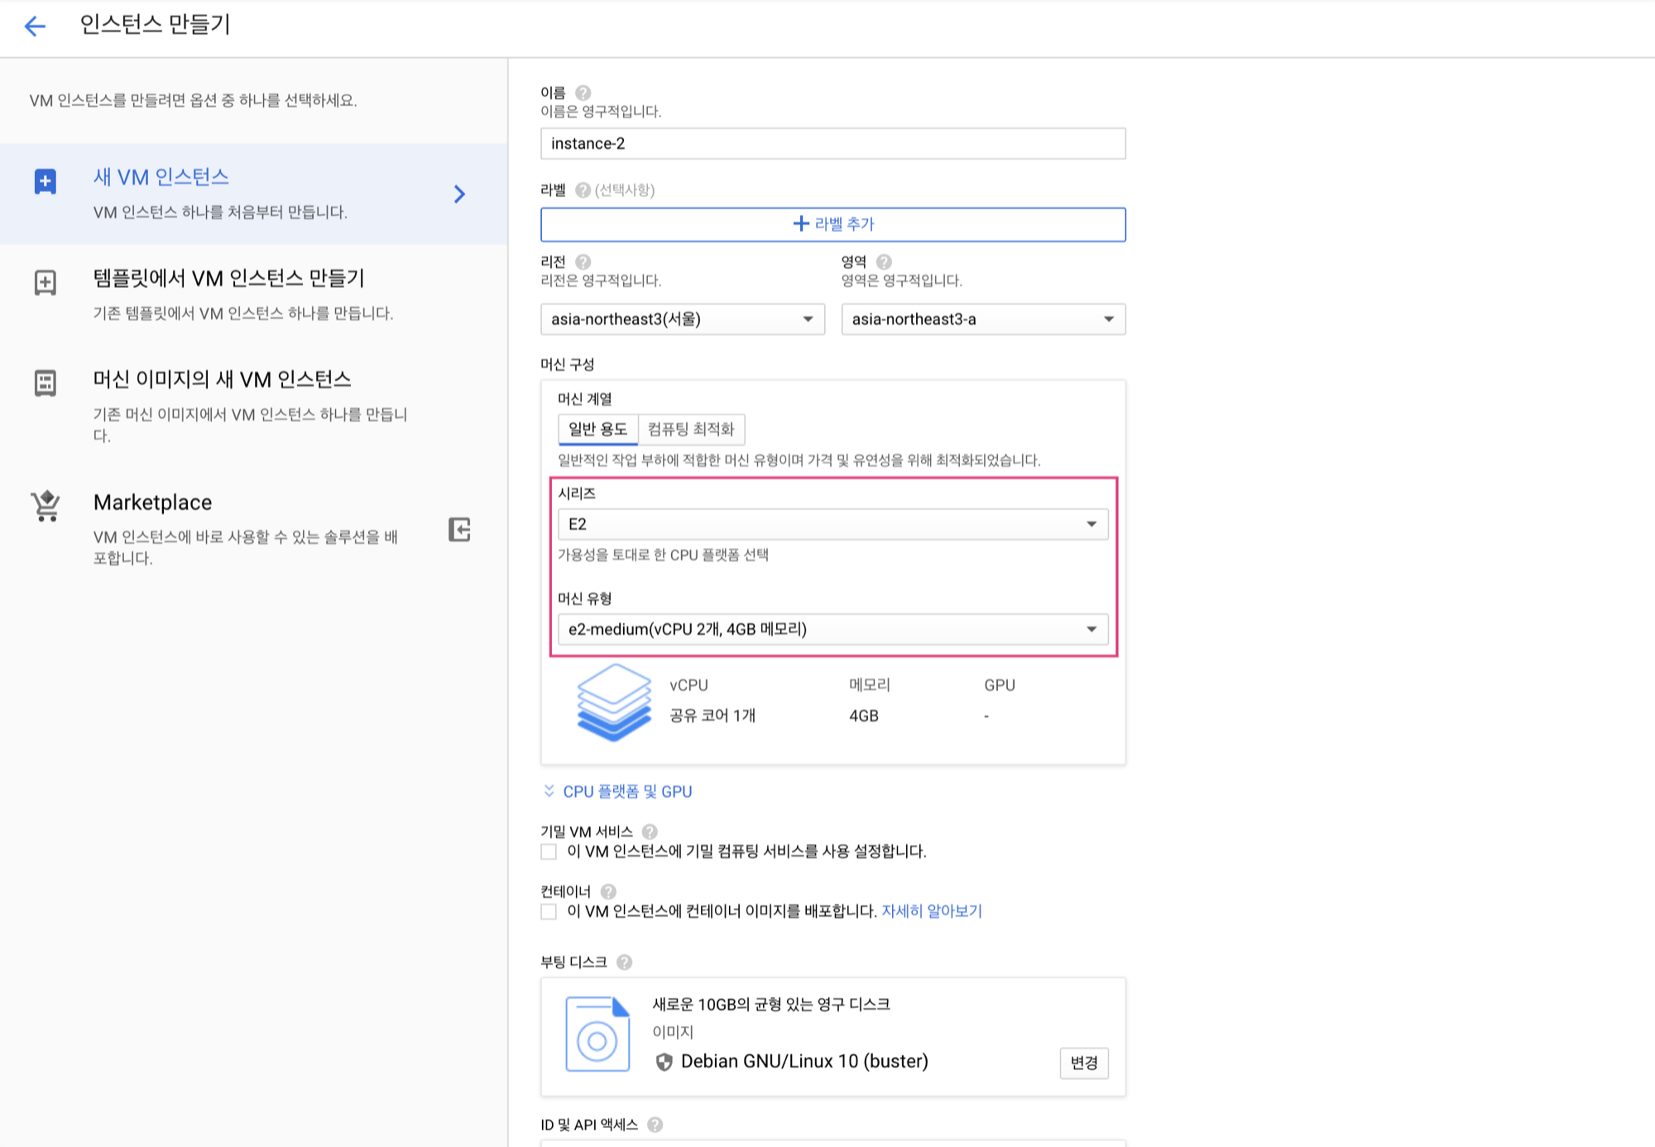Open the E2 series dropdown
This screenshot has height=1147, width=1655.
(x=832, y=524)
